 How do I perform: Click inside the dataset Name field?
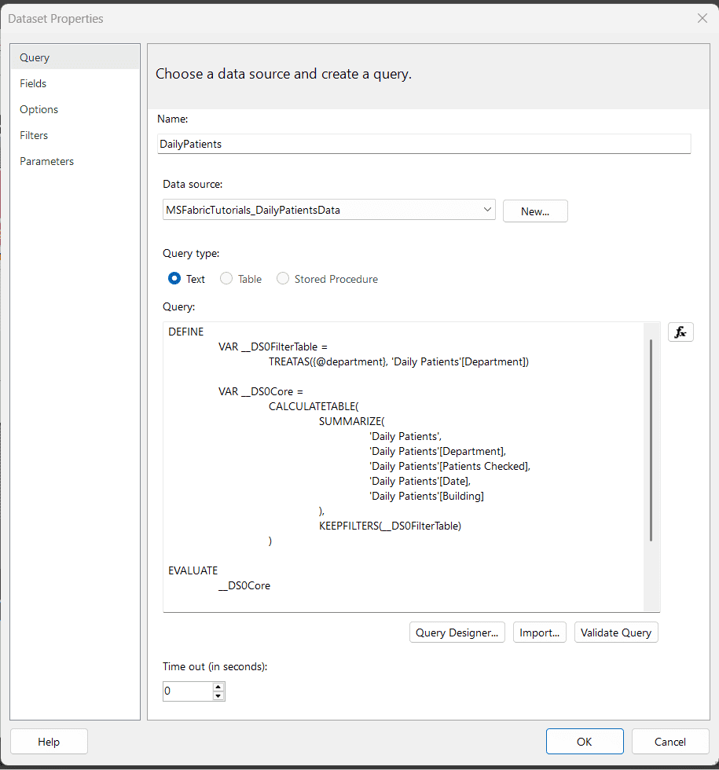(x=424, y=144)
